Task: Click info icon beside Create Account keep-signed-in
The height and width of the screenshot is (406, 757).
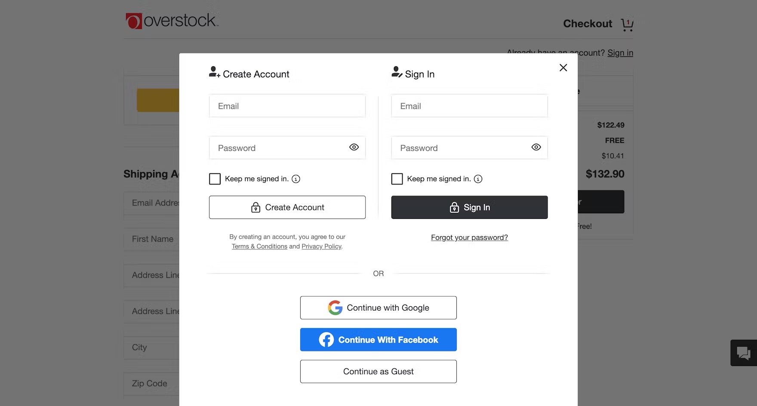Action: coord(296,179)
